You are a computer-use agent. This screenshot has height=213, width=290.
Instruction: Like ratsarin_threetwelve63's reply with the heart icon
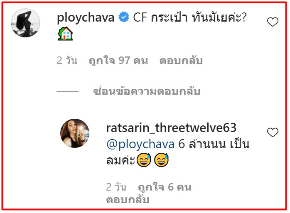pos(273,132)
